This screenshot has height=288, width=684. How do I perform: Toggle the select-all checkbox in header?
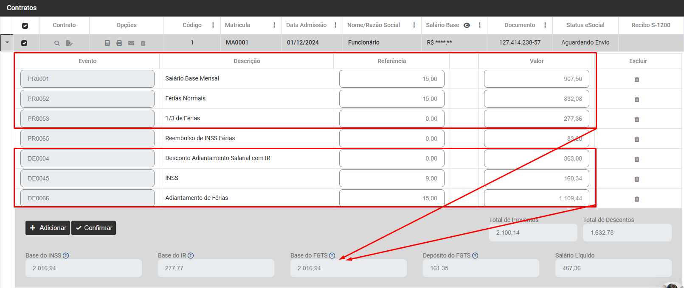point(25,26)
